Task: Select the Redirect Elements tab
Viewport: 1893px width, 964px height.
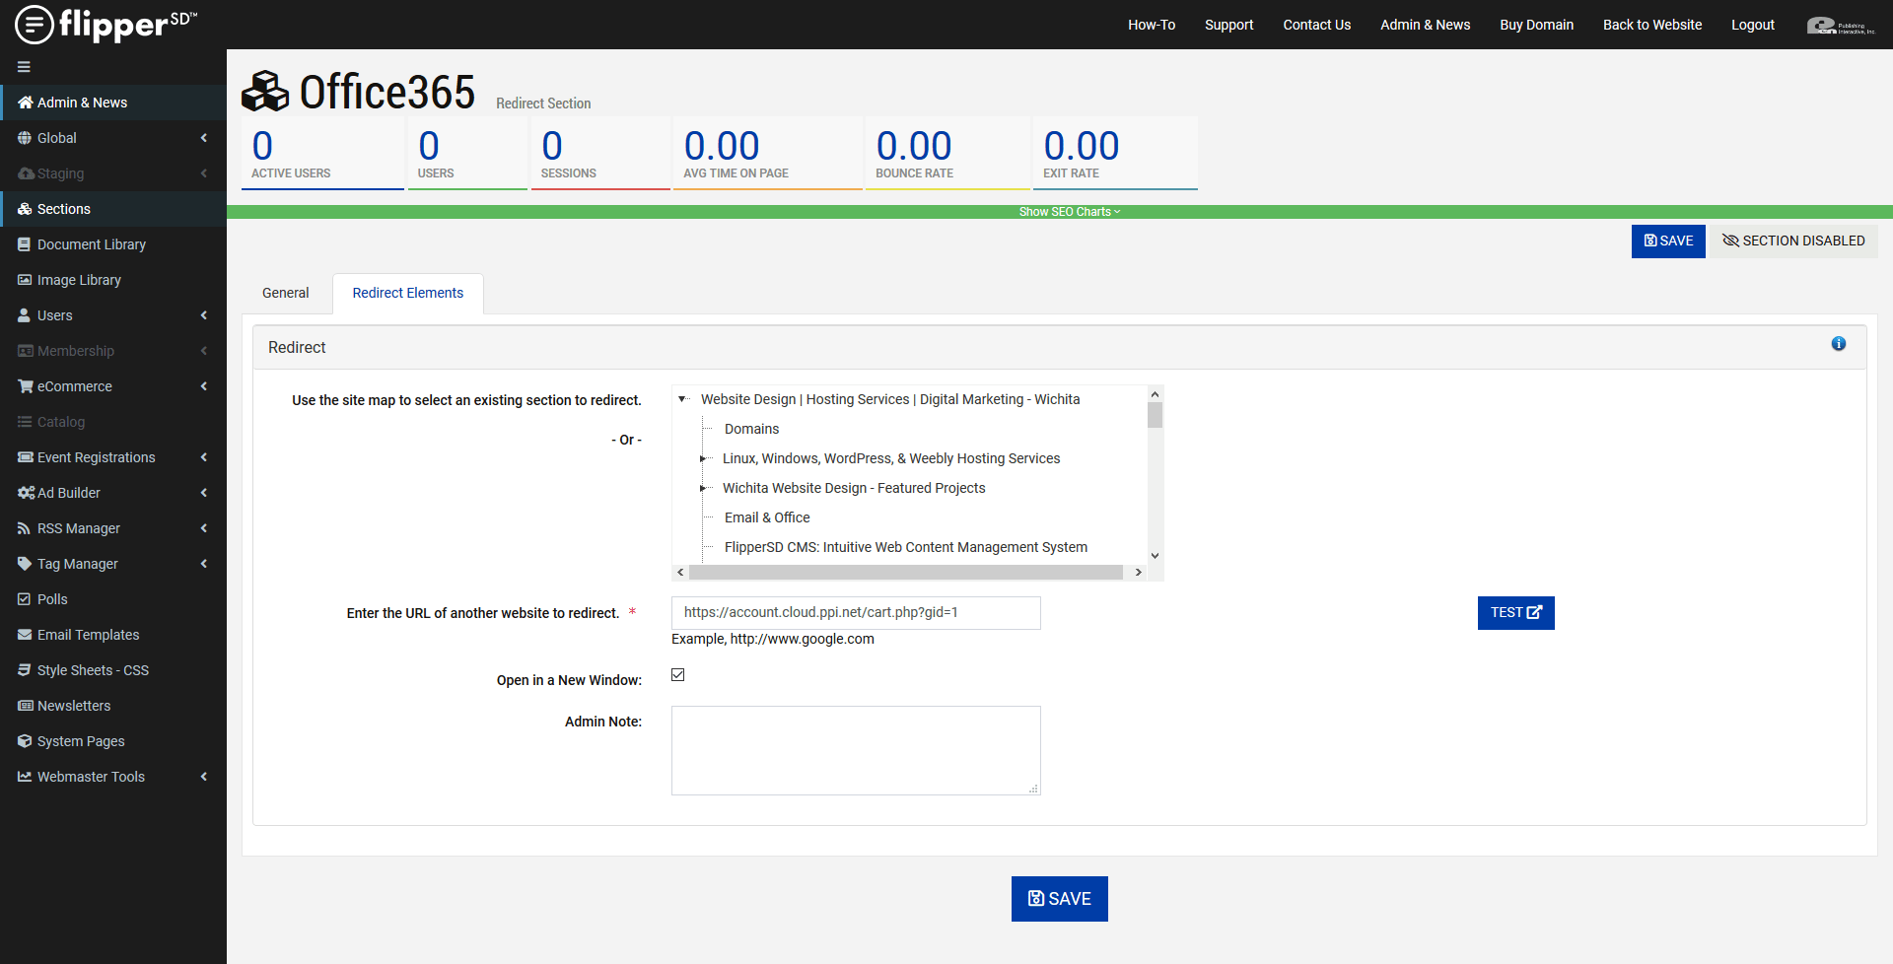Action: pyautogui.click(x=408, y=293)
